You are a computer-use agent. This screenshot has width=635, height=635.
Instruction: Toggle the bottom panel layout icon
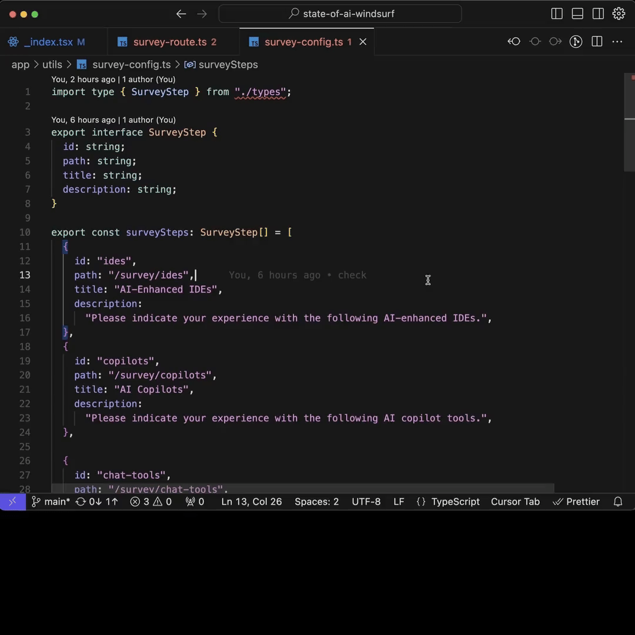[577, 14]
